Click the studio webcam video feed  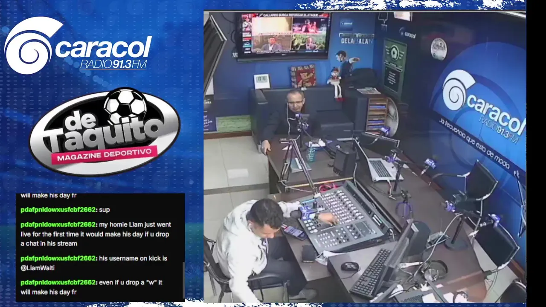click(364, 156)
